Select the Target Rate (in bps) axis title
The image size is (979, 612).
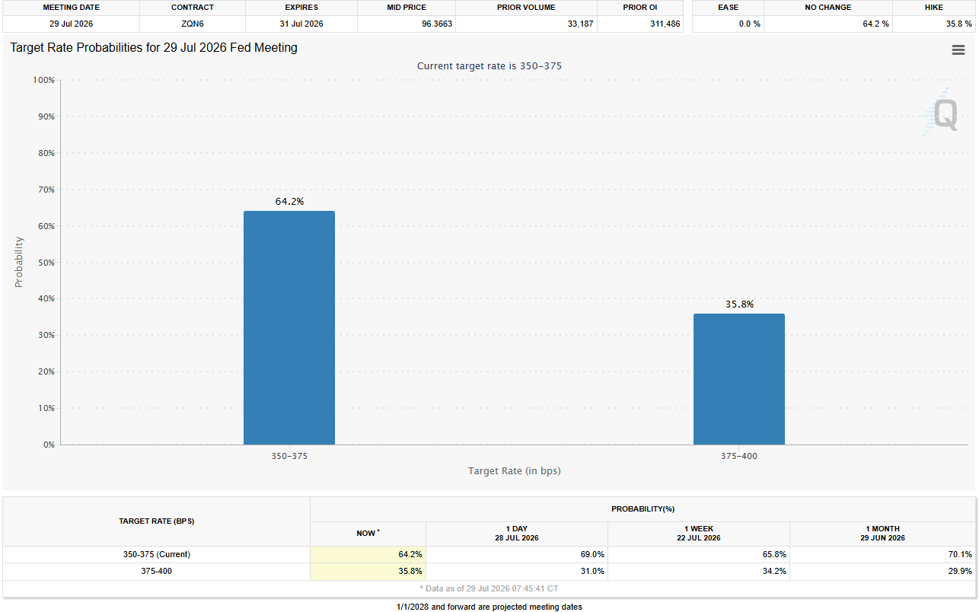click(x=514, y=470)
